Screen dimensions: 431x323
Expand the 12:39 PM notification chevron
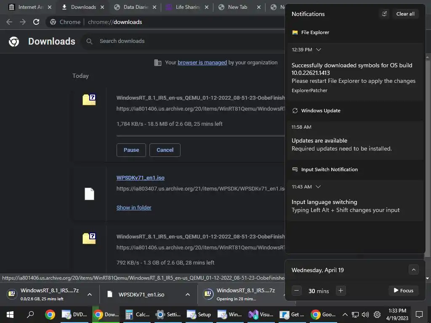pos(319,50)
